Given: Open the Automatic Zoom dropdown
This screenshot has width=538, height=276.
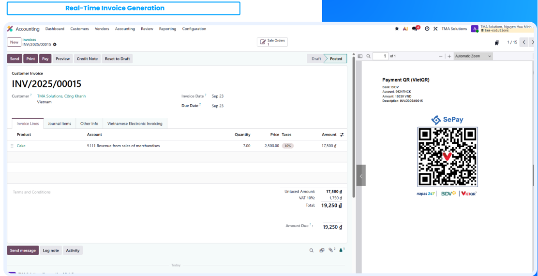Looking at the screenshot, I should [x=473, y=56].
